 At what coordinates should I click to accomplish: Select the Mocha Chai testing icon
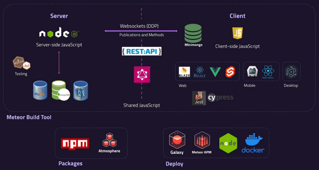pos(21,63)
